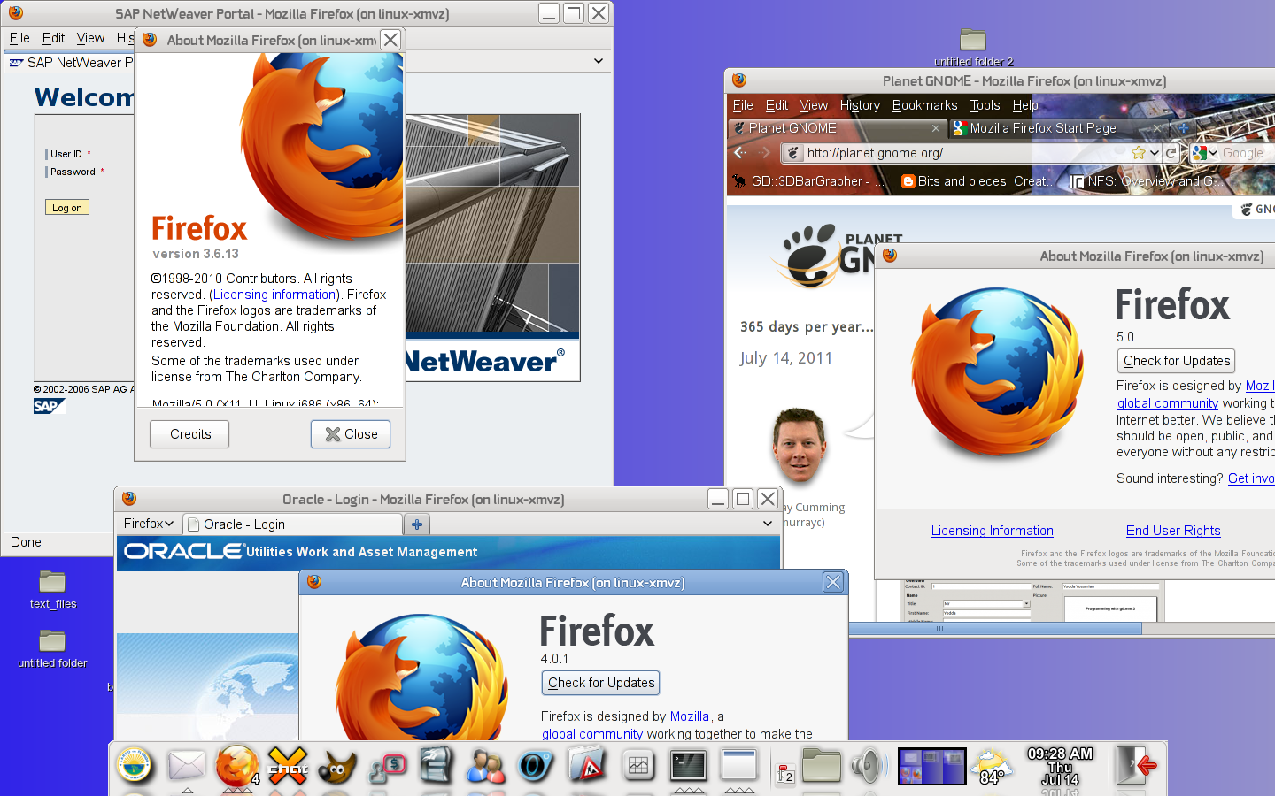Viewport: 1275px width, 796px height.
Task: Open the weather applet showing 84°
Action: coord(992,767)
